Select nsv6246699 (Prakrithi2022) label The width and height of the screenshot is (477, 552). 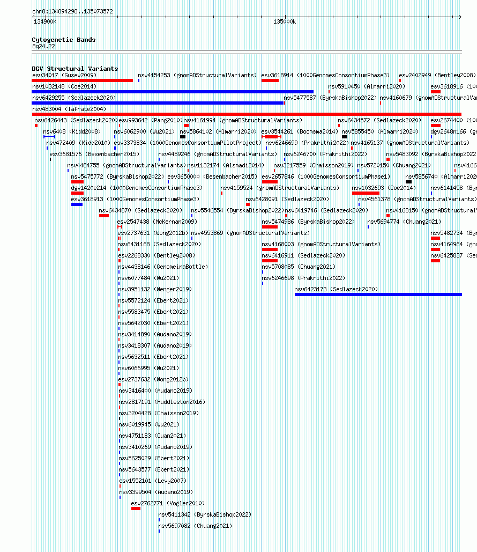pyautogui.click(x=307, y=143)
